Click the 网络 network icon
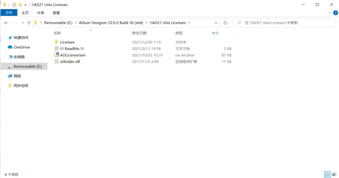This screenshot has width=339, height=178. (x=10, y=76)
